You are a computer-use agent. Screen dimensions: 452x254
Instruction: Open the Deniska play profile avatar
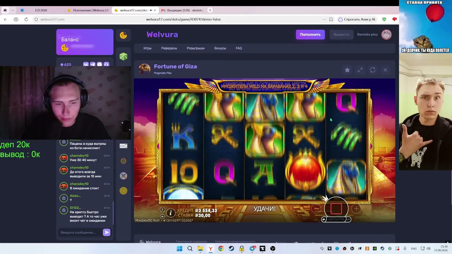point(387,34)
